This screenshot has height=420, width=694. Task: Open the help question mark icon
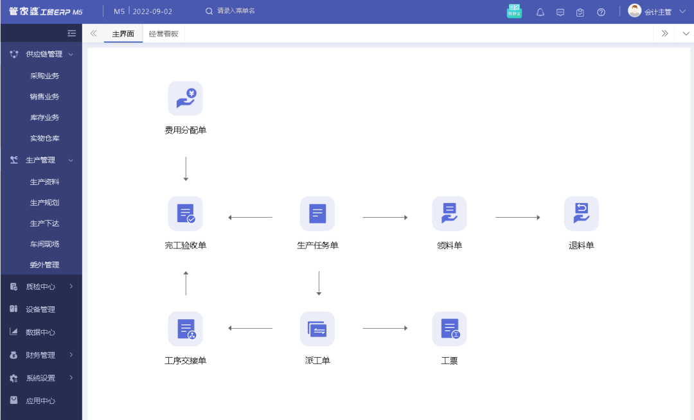[600, 11]
